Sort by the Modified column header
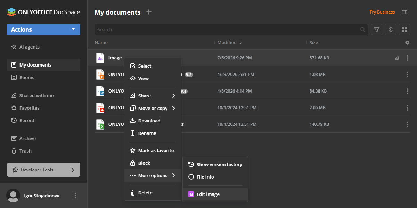417x208 pixels. [229, 42]
